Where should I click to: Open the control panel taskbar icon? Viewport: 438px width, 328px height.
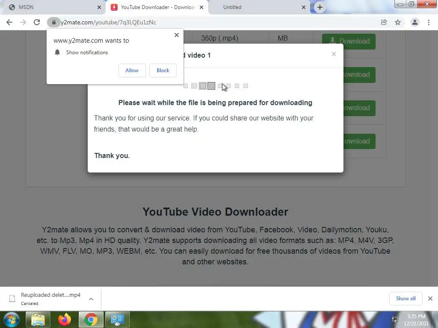[117, 319]
